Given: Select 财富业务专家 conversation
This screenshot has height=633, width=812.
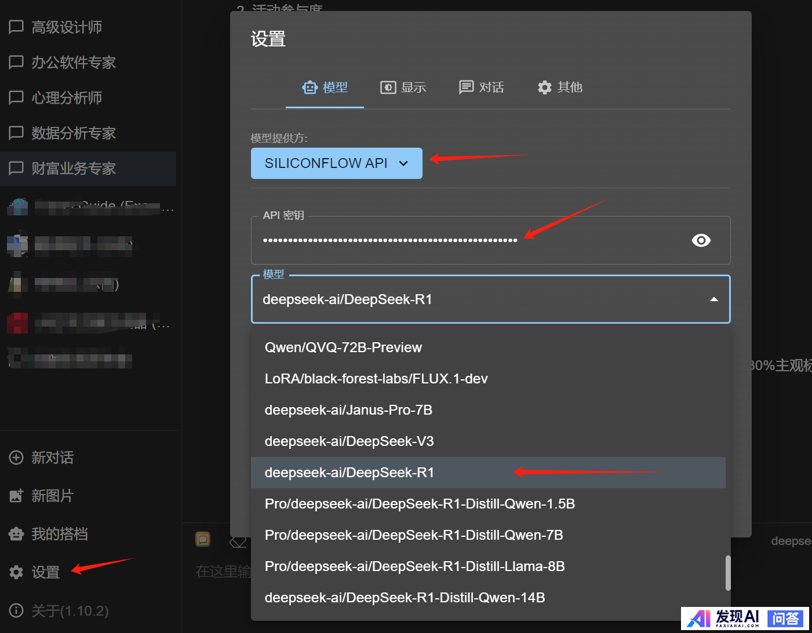Looking at the screenshot, I should point(88,169).
